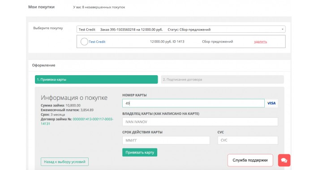This screenshot has height=170, width=318.
Task: Select the Test Credit radio button
Action: 84,42
